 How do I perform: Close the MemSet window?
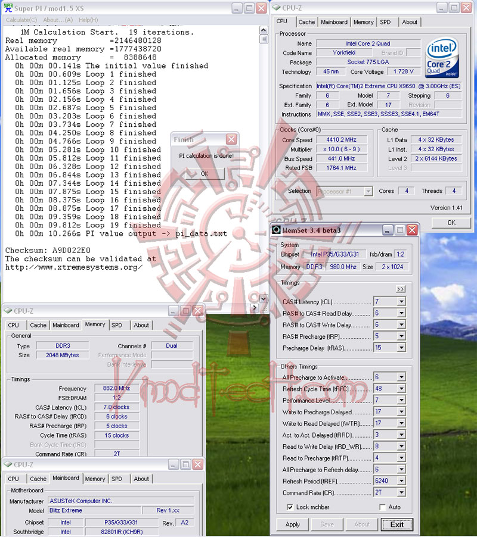(x=412, y=230)
